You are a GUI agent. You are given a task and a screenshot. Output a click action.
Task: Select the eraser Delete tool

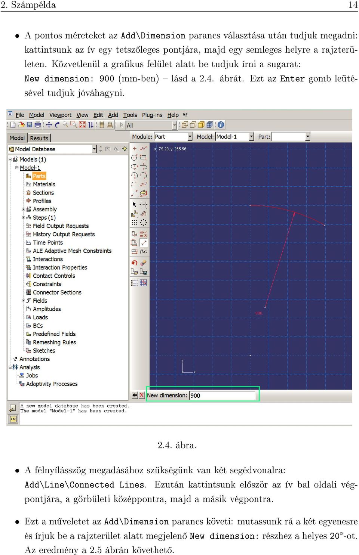pos(144,263)
